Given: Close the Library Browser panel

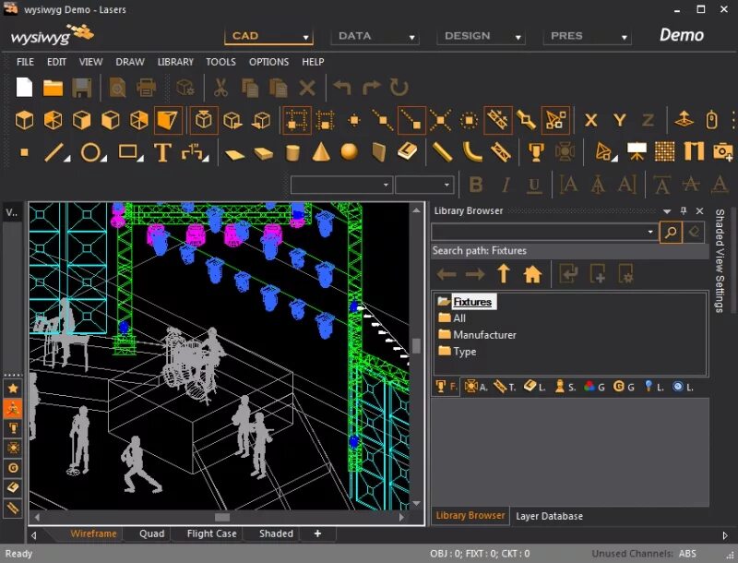Looking at the screenshot, I should coord(699,210).
